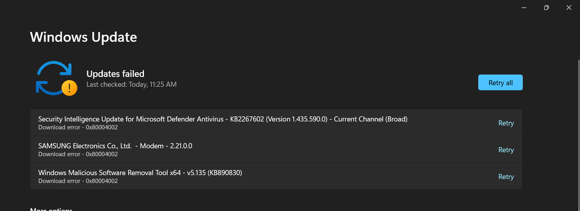
Task: Select the Security Intelligence Update KB2267602 entry
Action: coord(276,122)
